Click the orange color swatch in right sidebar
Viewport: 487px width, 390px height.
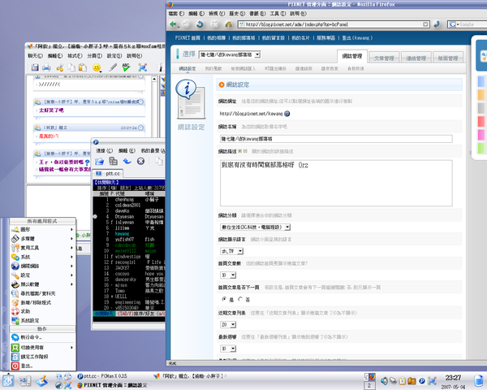[481, 94]
